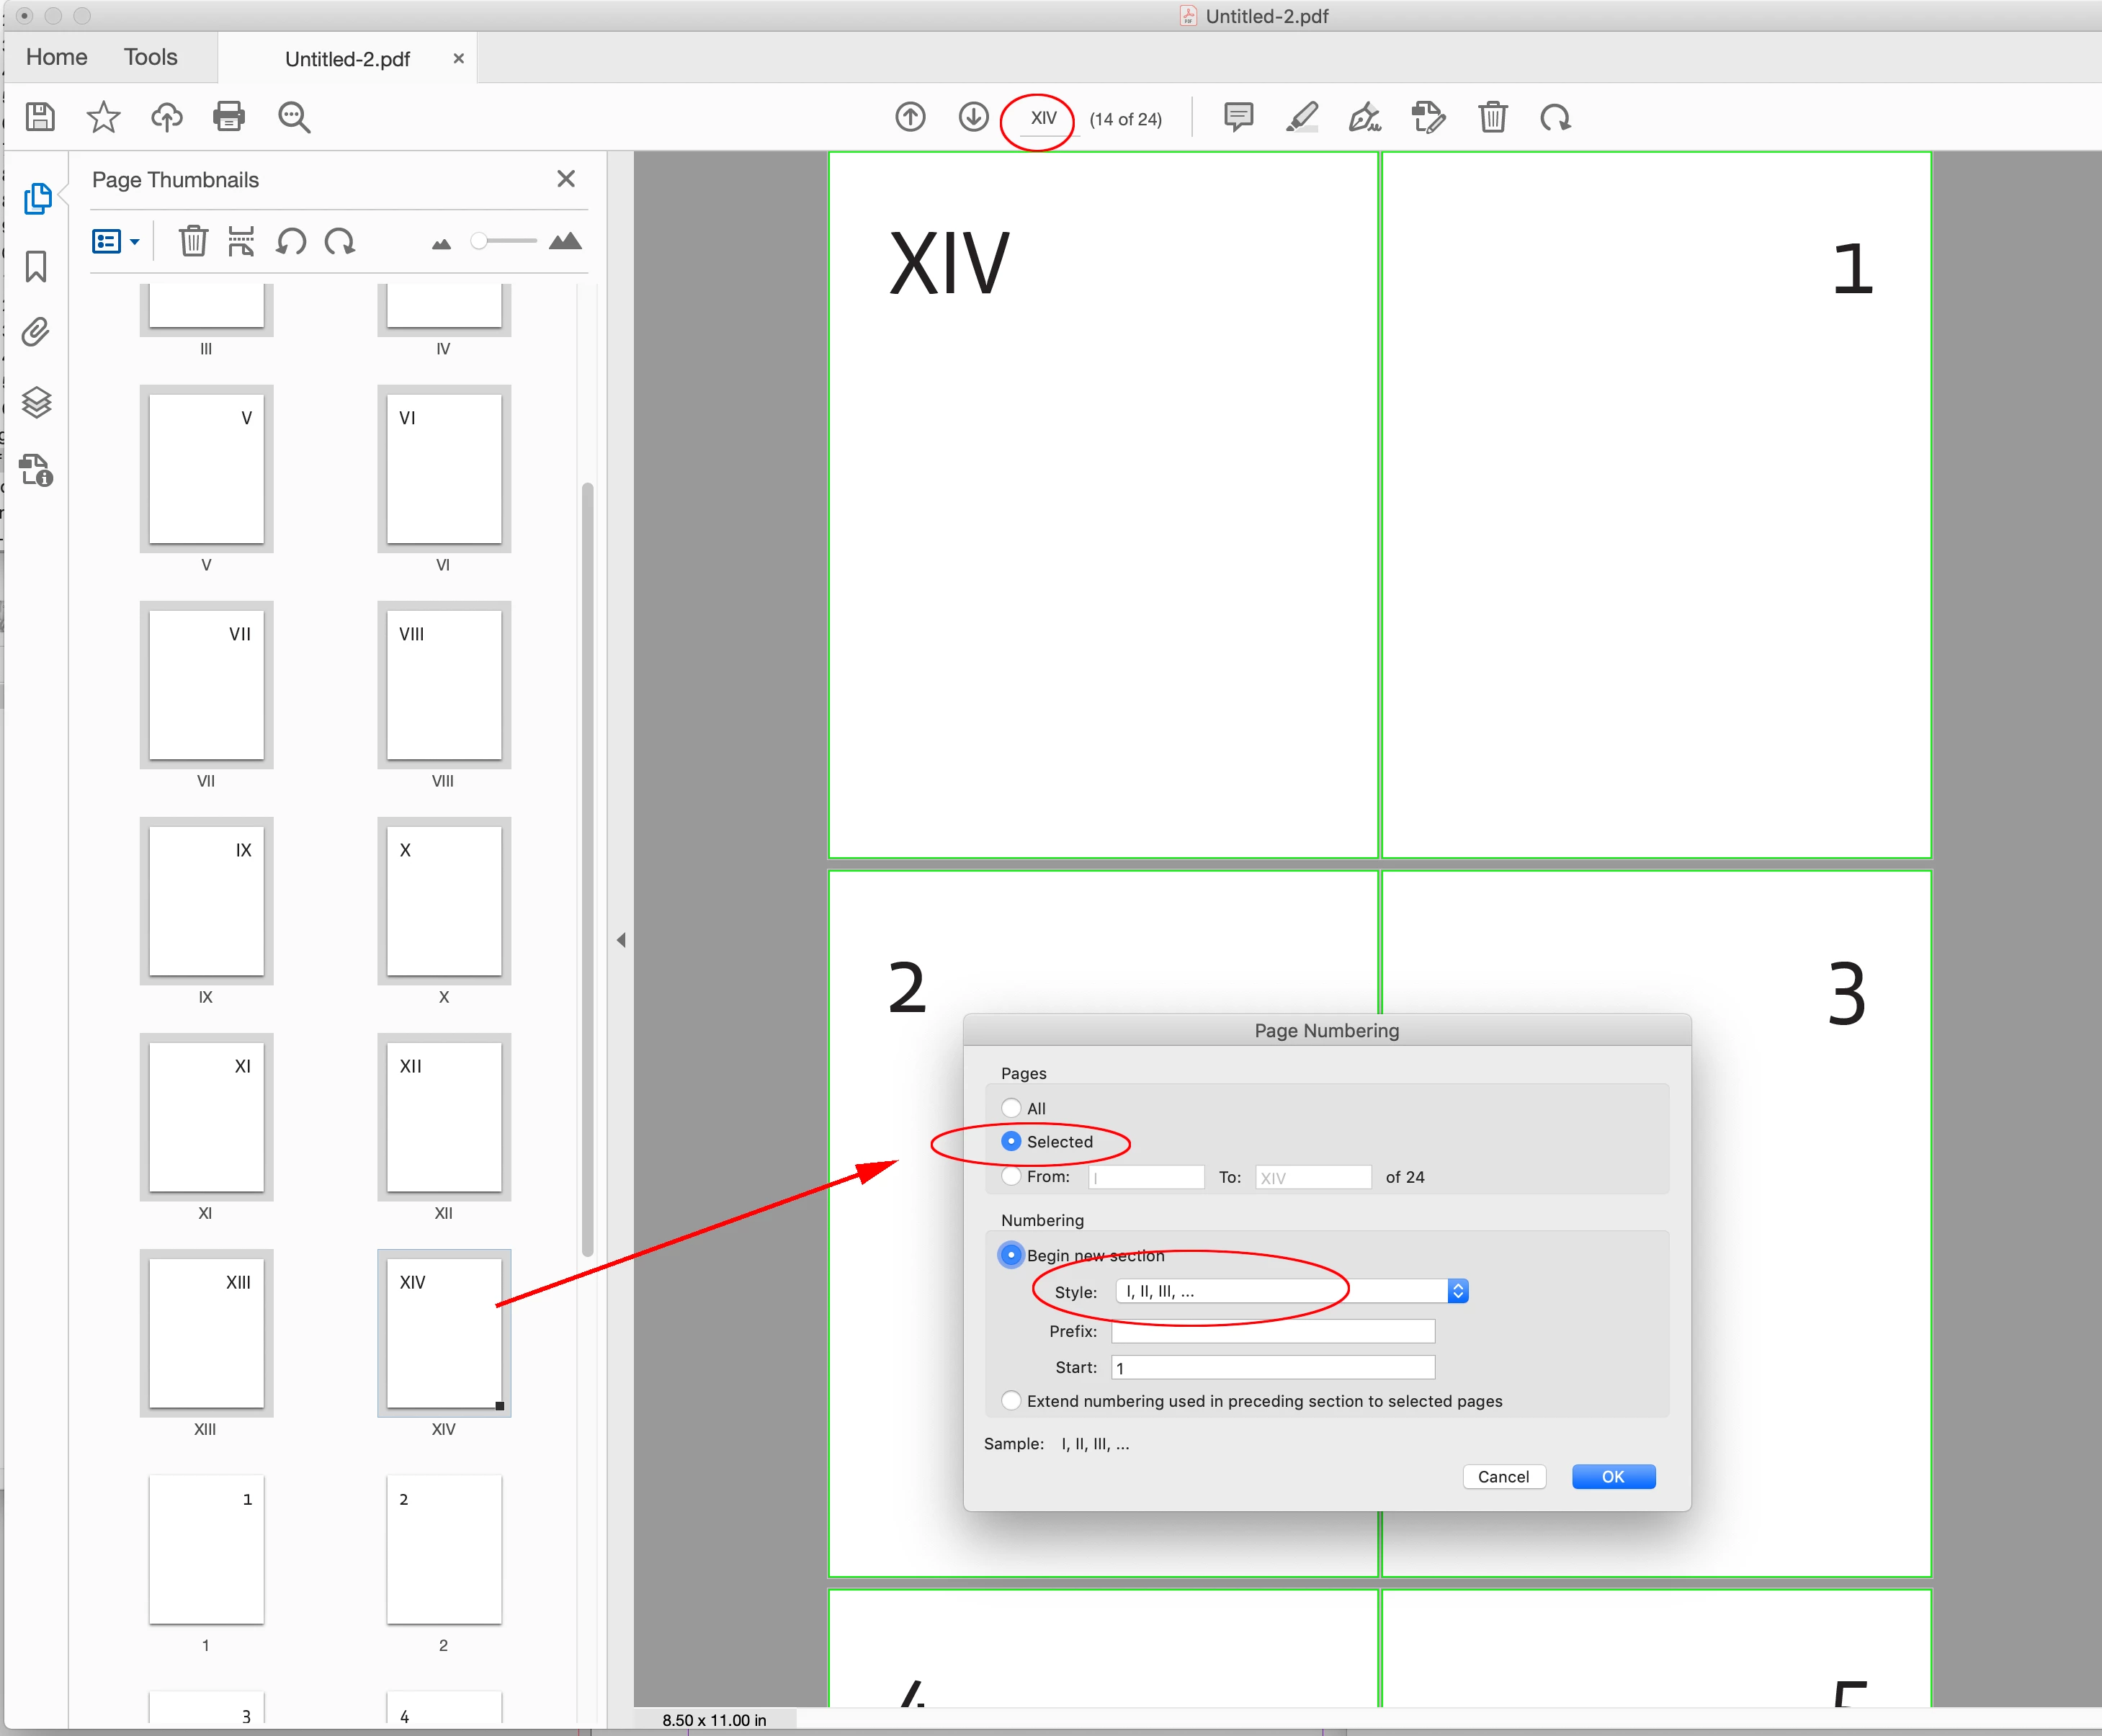Open thumbnails options menu dropdown
This screenshot has width=2102, height=1736.
click(x=116, y=242)
